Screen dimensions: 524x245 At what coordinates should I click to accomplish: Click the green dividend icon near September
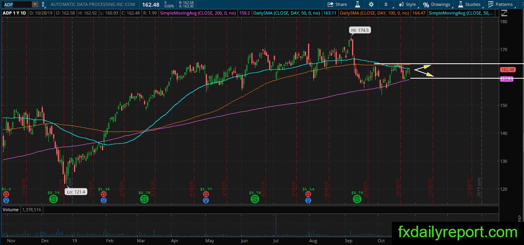coord(357,199)
